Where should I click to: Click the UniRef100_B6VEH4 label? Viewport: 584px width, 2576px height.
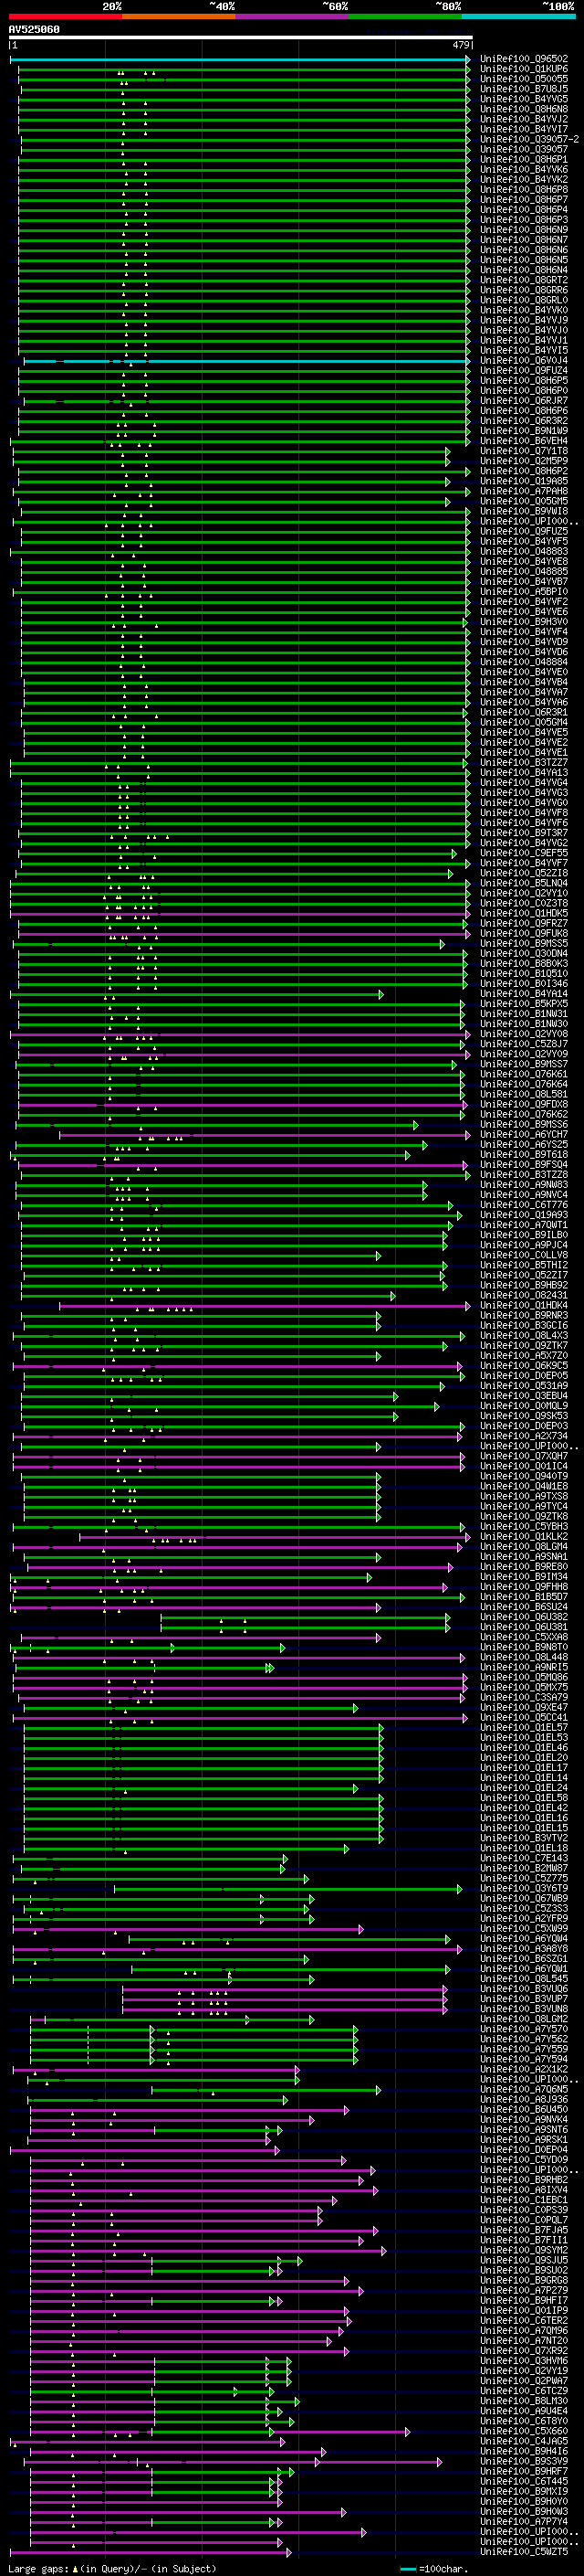(524, 441)
